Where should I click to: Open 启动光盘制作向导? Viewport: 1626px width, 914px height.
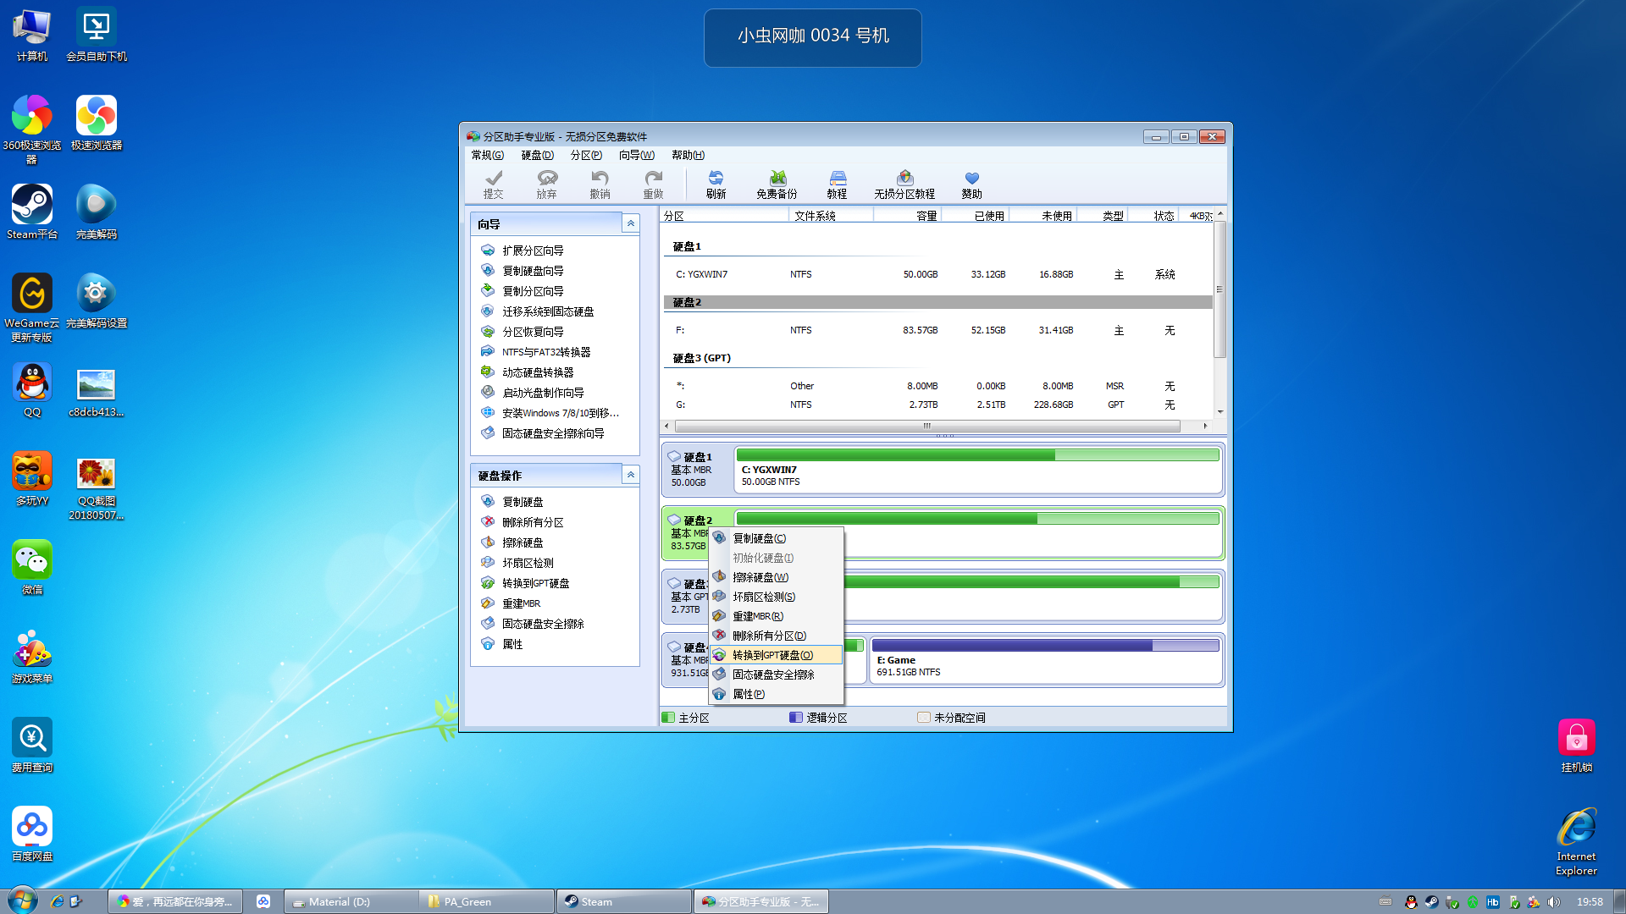[x=542, y=393]
